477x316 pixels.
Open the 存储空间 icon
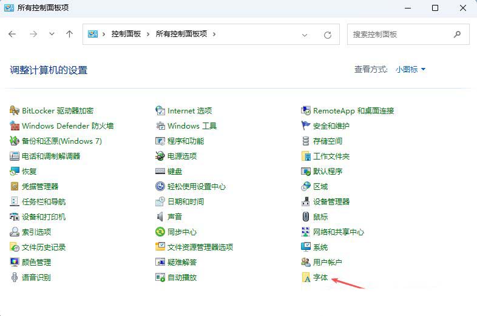point(306,141)
